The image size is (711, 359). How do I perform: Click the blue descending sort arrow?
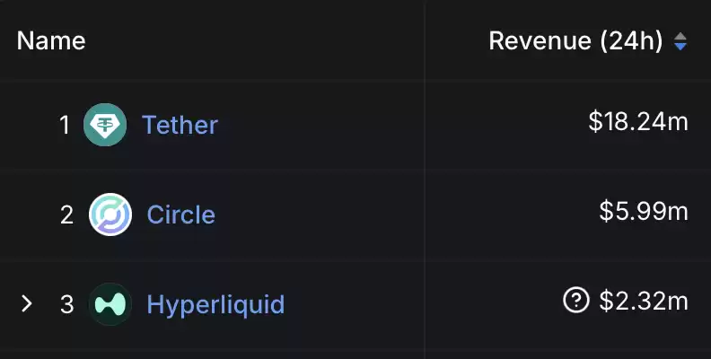coord(680,47)
